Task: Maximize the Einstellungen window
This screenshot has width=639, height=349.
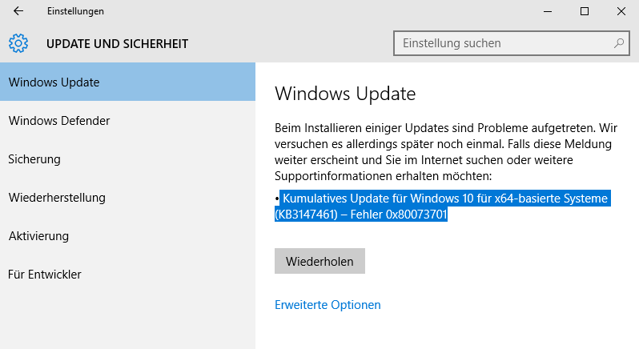Action: pyautogui.click(x=584, y=11)
